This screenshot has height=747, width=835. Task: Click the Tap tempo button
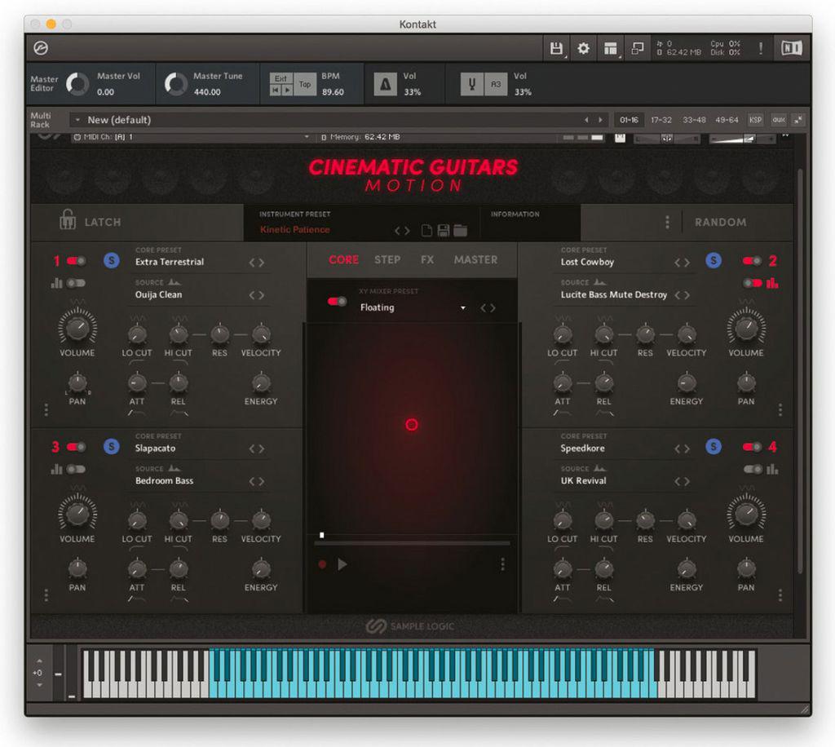(305, 84)
